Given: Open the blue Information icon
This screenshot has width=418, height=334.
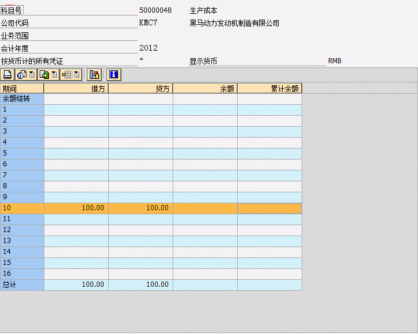Looking at the screenshot, I should tap(114, 75).
